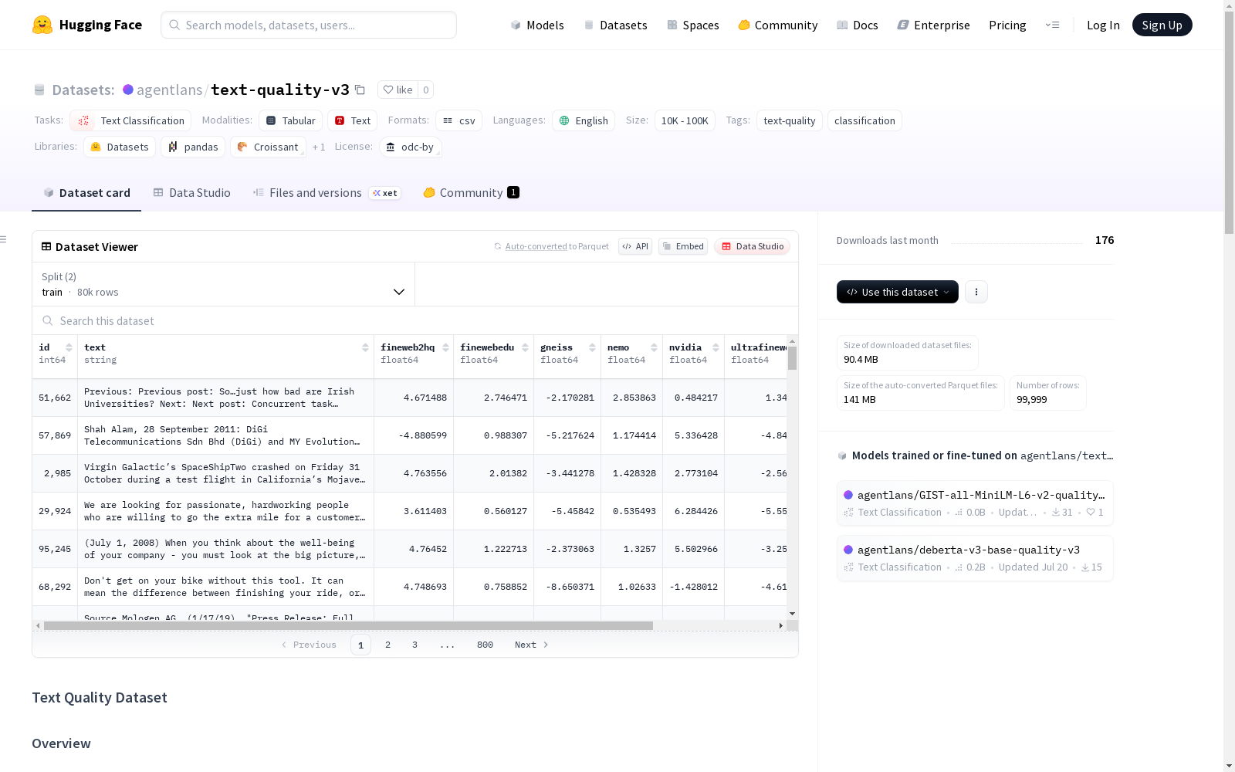Select the English language tag

(x=584, y=120)
